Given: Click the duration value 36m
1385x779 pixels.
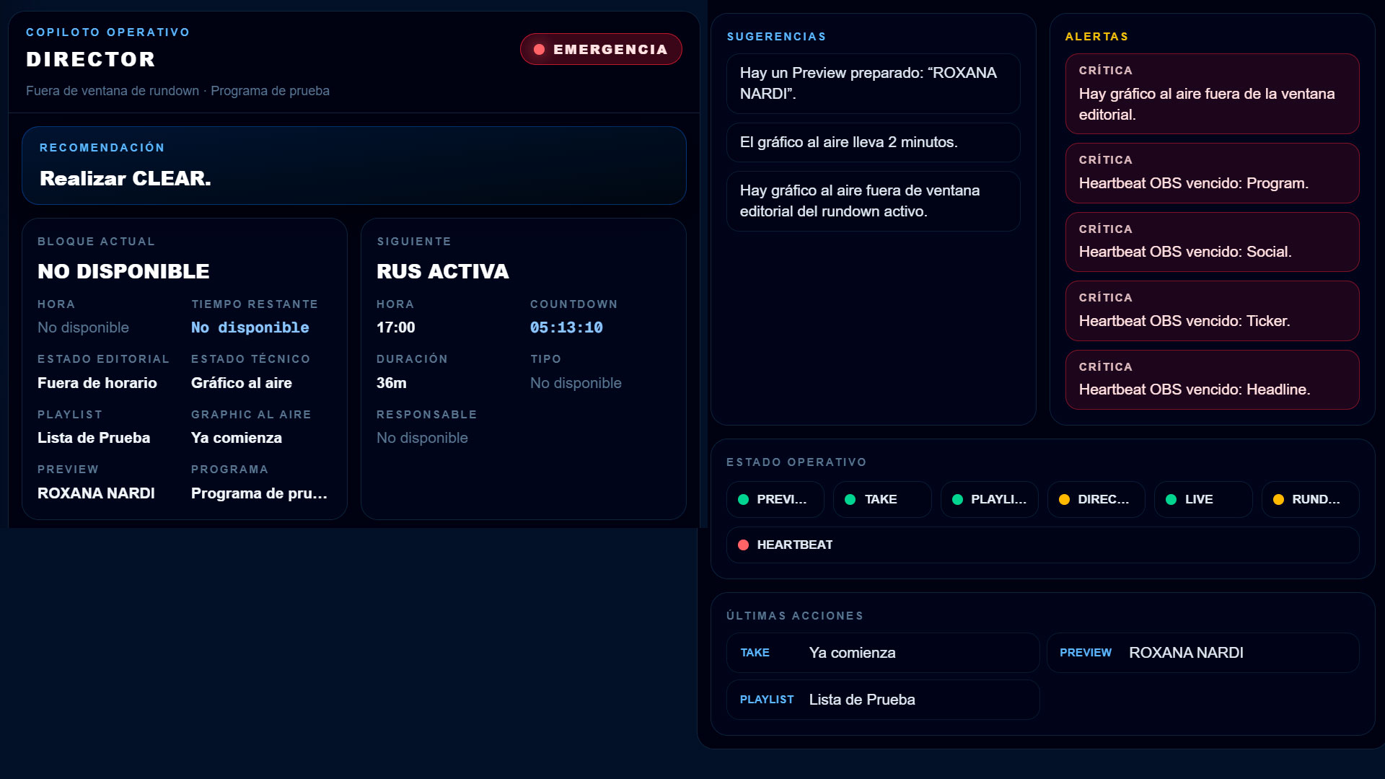Looking at the screenshot, I should (392, 383).
